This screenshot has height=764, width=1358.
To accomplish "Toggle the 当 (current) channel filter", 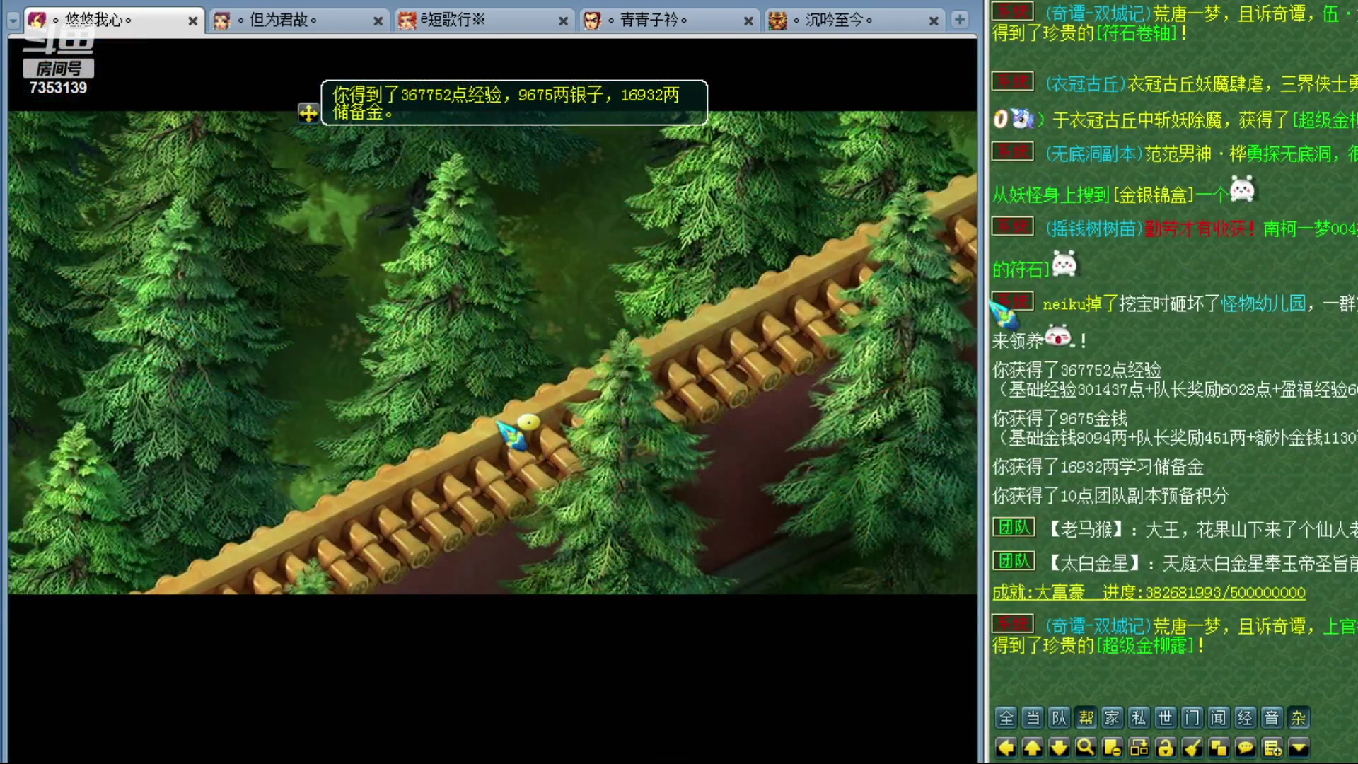I will coord(1033,718).
